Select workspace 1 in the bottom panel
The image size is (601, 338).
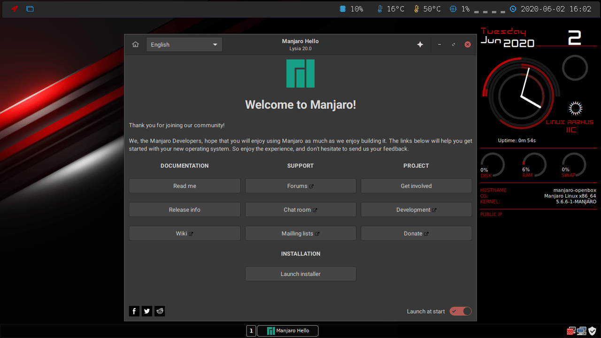coord(251,331)
